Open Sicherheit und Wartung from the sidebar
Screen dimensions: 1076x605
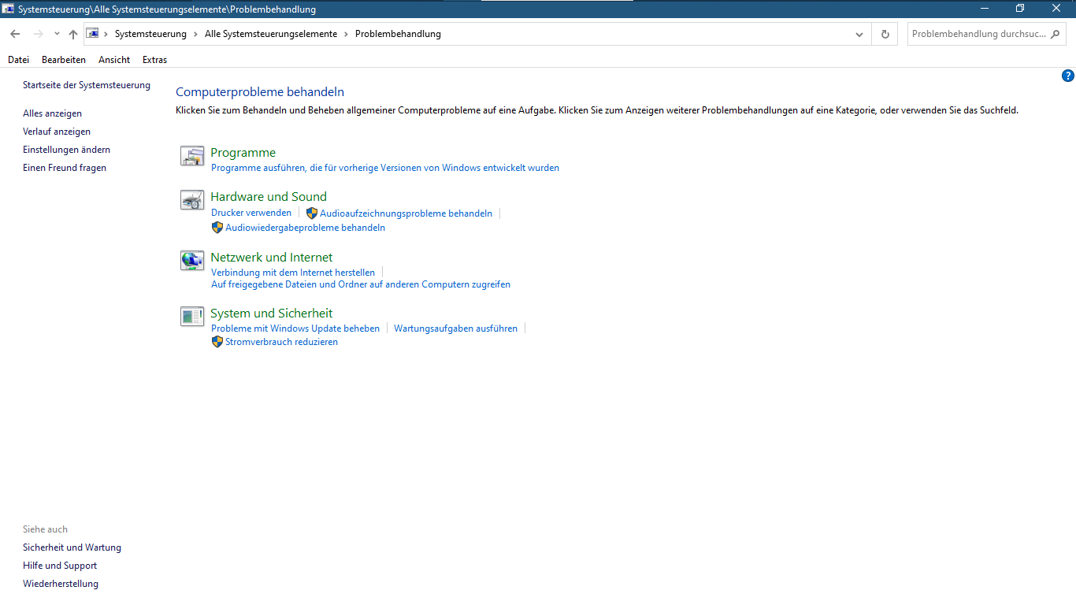coord(72,547)
